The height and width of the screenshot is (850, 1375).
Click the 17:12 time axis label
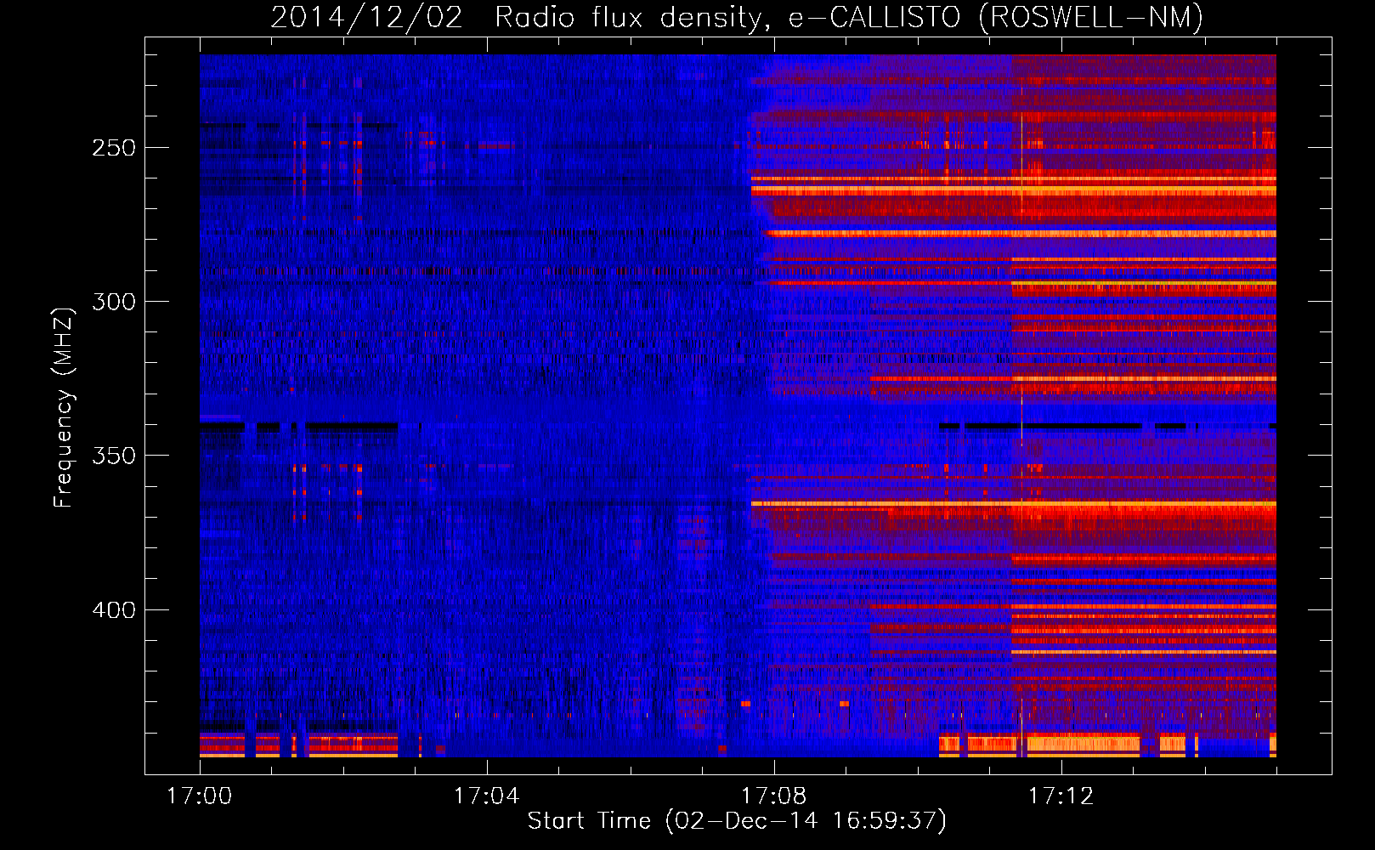[1061, 796]
